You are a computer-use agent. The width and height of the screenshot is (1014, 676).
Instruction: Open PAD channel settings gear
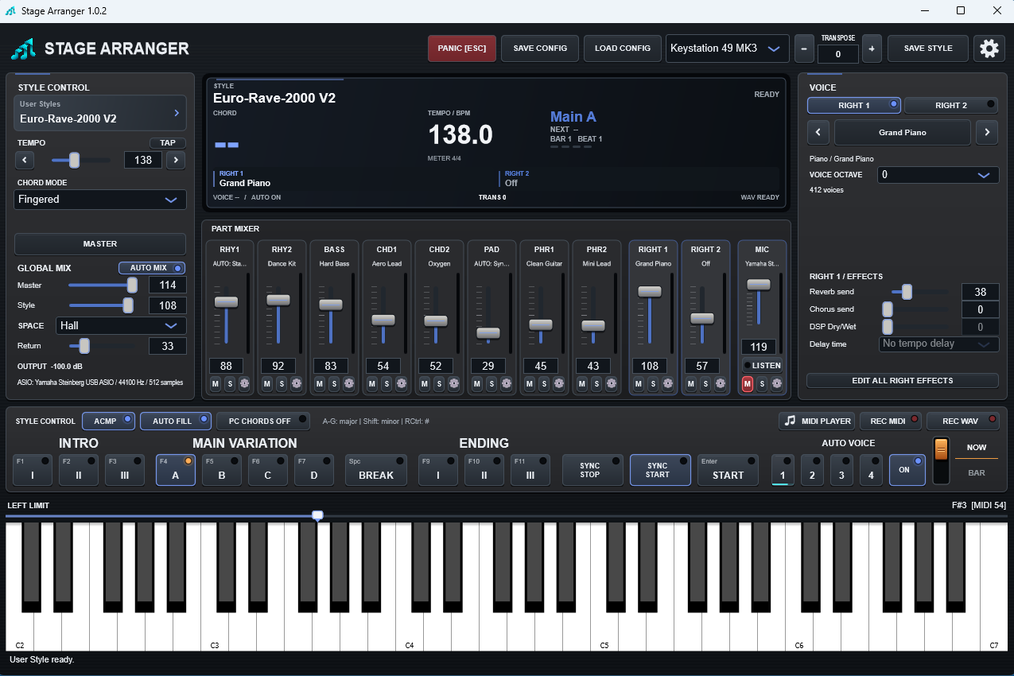pos(507,383)
